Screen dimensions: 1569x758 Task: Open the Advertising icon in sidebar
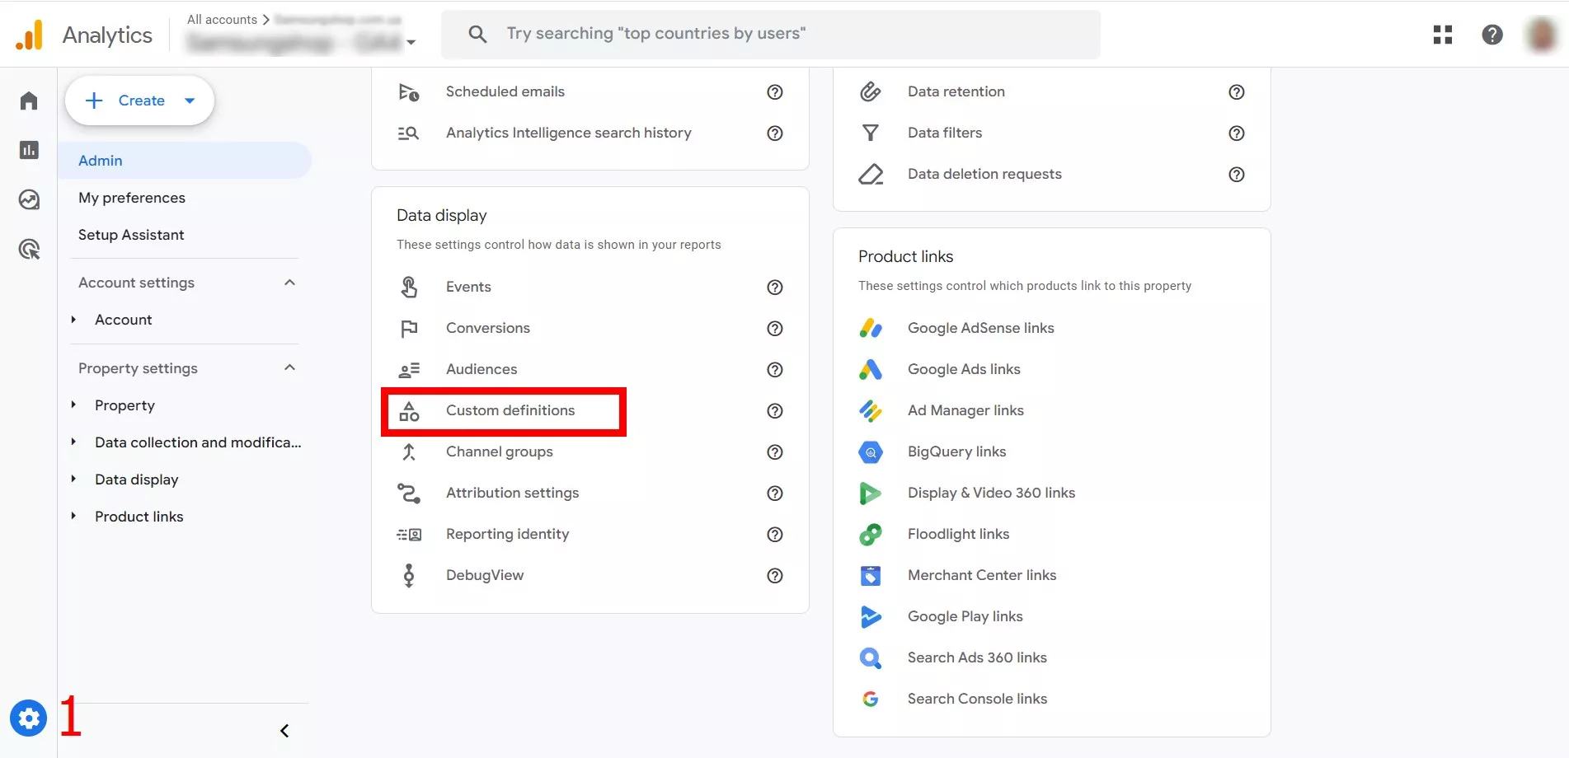coord(29,249)
